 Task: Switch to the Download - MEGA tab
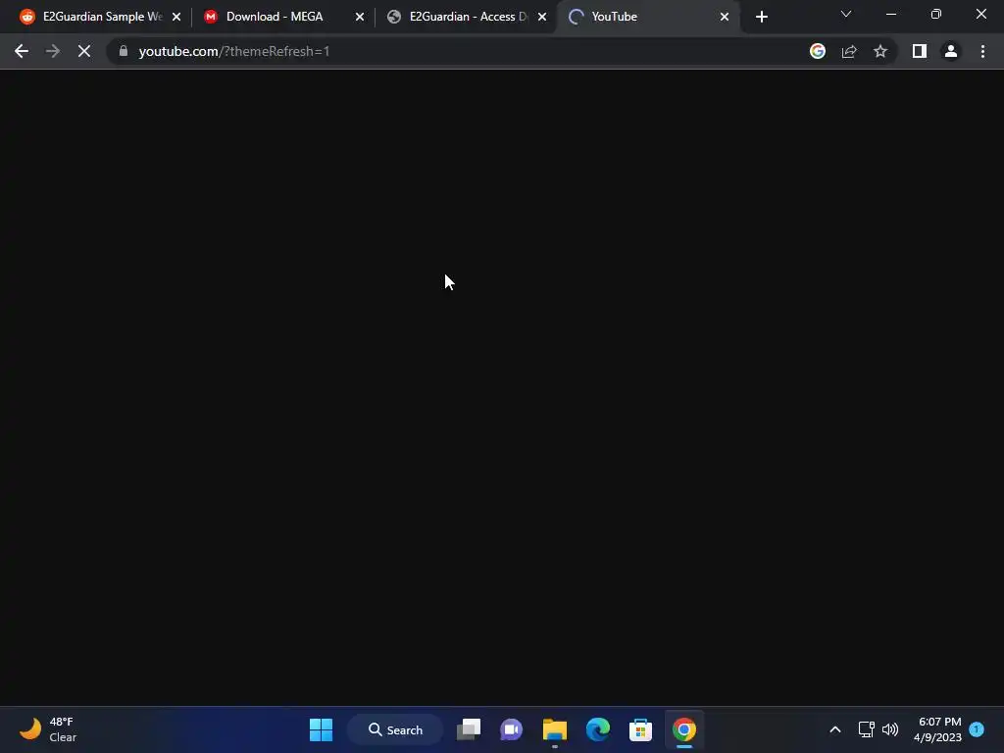(275, 17)
